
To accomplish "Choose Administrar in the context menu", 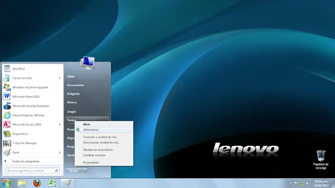I will 104,130.
